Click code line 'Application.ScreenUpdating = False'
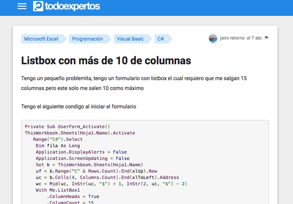Image resolution: width=293 pixels, height=204 pixels. point(83,159)
